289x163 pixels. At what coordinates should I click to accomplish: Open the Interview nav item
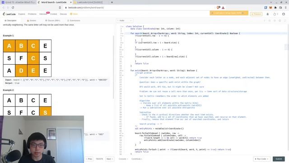coord(43,14)
